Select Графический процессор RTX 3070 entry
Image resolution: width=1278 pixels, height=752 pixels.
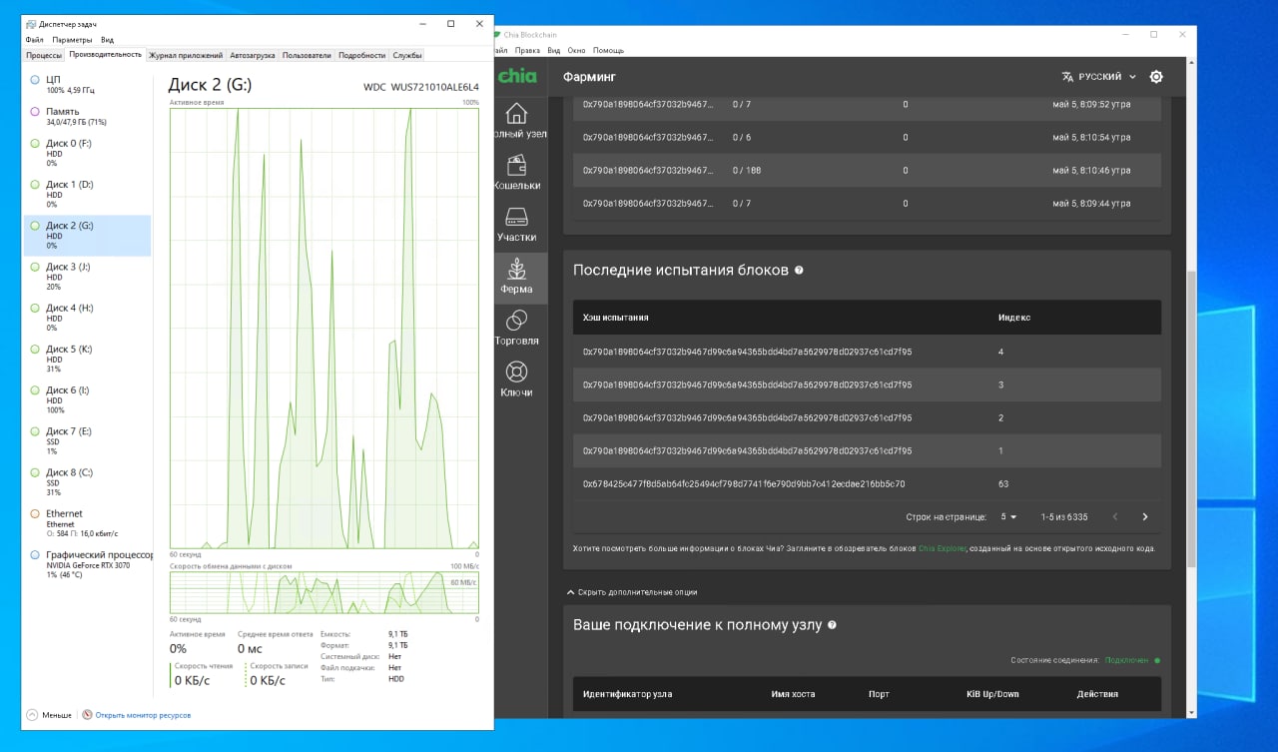(88, 564)
